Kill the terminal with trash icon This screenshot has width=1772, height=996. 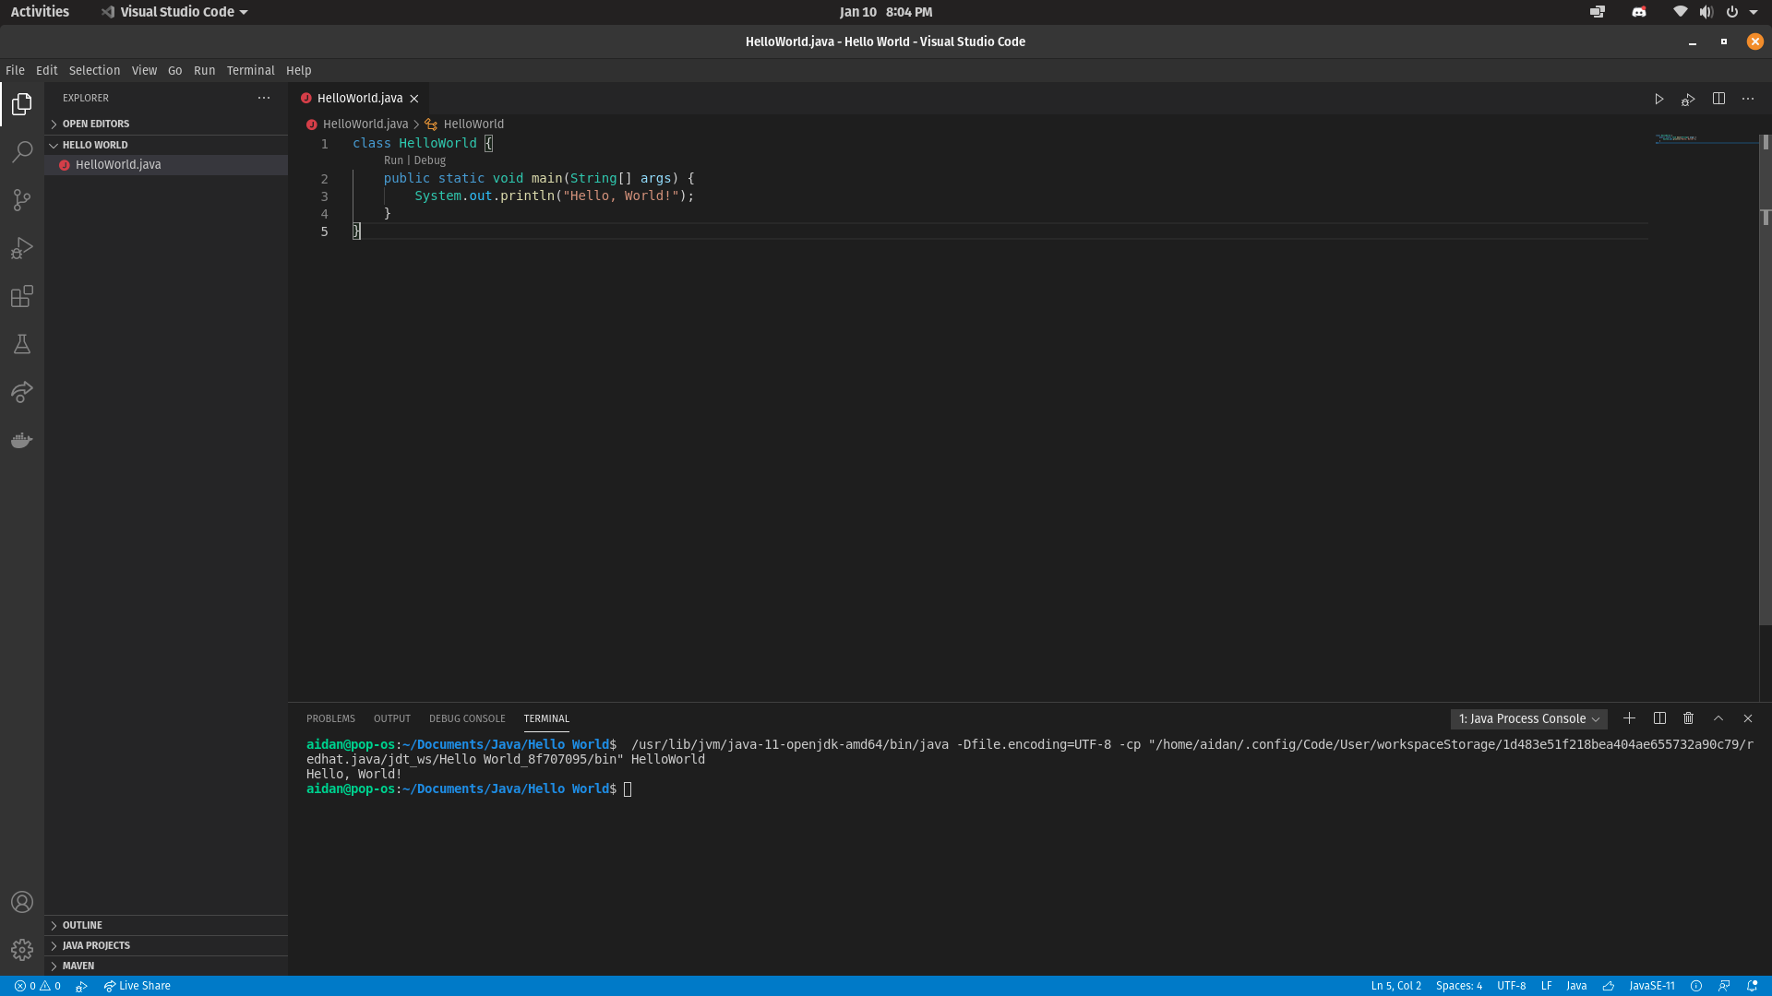(1689, 718)
